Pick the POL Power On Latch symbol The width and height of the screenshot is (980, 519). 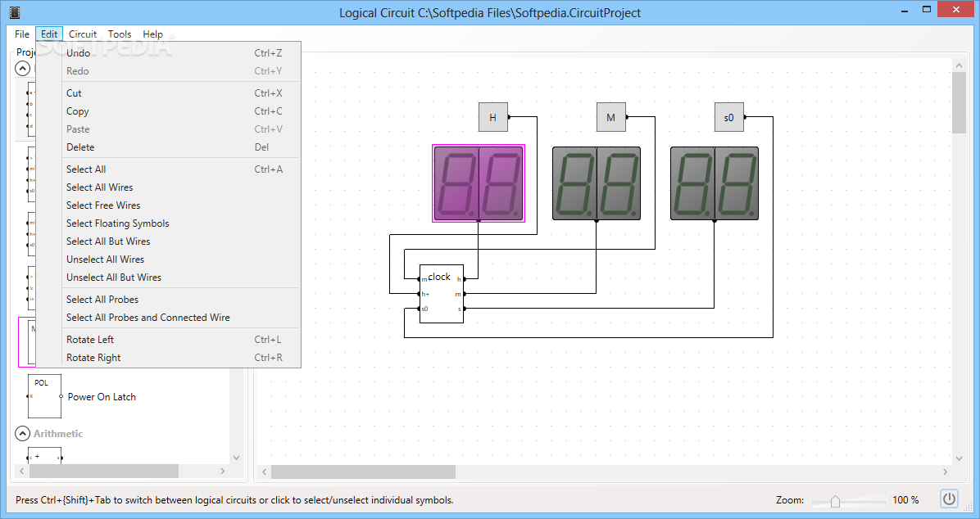44,396
